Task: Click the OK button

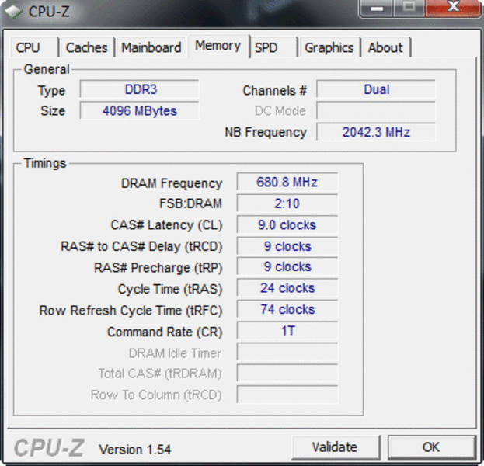Action: pyautogui.click(x=431, y=447)
